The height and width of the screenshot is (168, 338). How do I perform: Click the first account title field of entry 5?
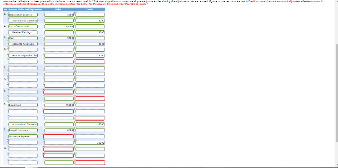[x=23, y=68]
